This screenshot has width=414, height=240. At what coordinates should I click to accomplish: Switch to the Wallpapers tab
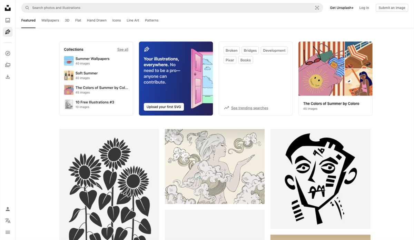tap(50, 20)
